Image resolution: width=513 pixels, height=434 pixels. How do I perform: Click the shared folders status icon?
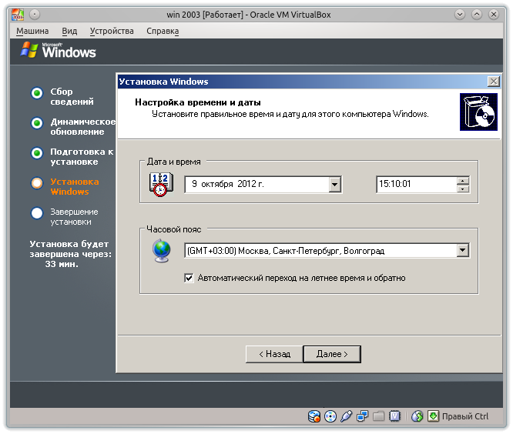[x=378, y=416]
